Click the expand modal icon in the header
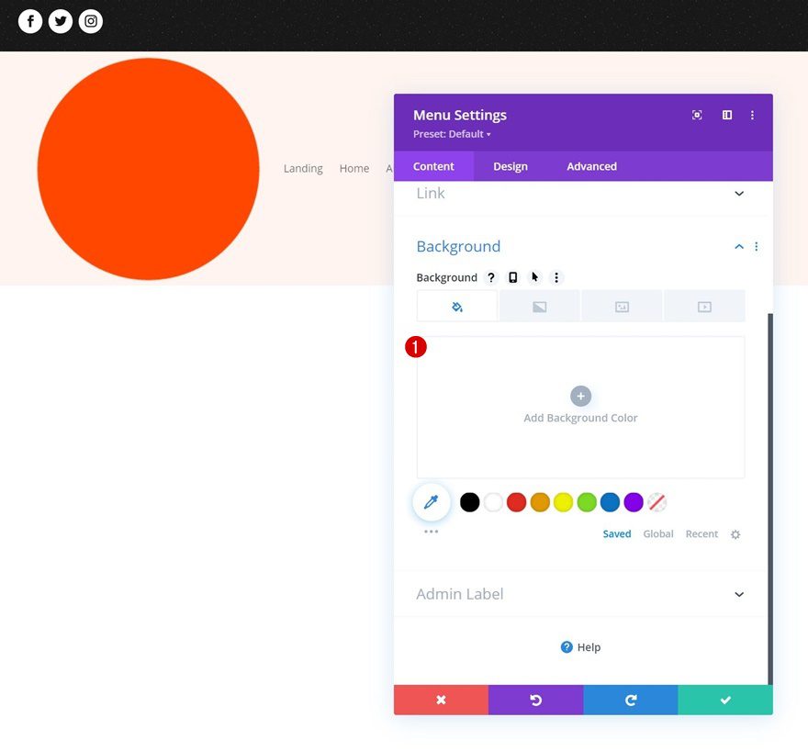 pos(696,115)
